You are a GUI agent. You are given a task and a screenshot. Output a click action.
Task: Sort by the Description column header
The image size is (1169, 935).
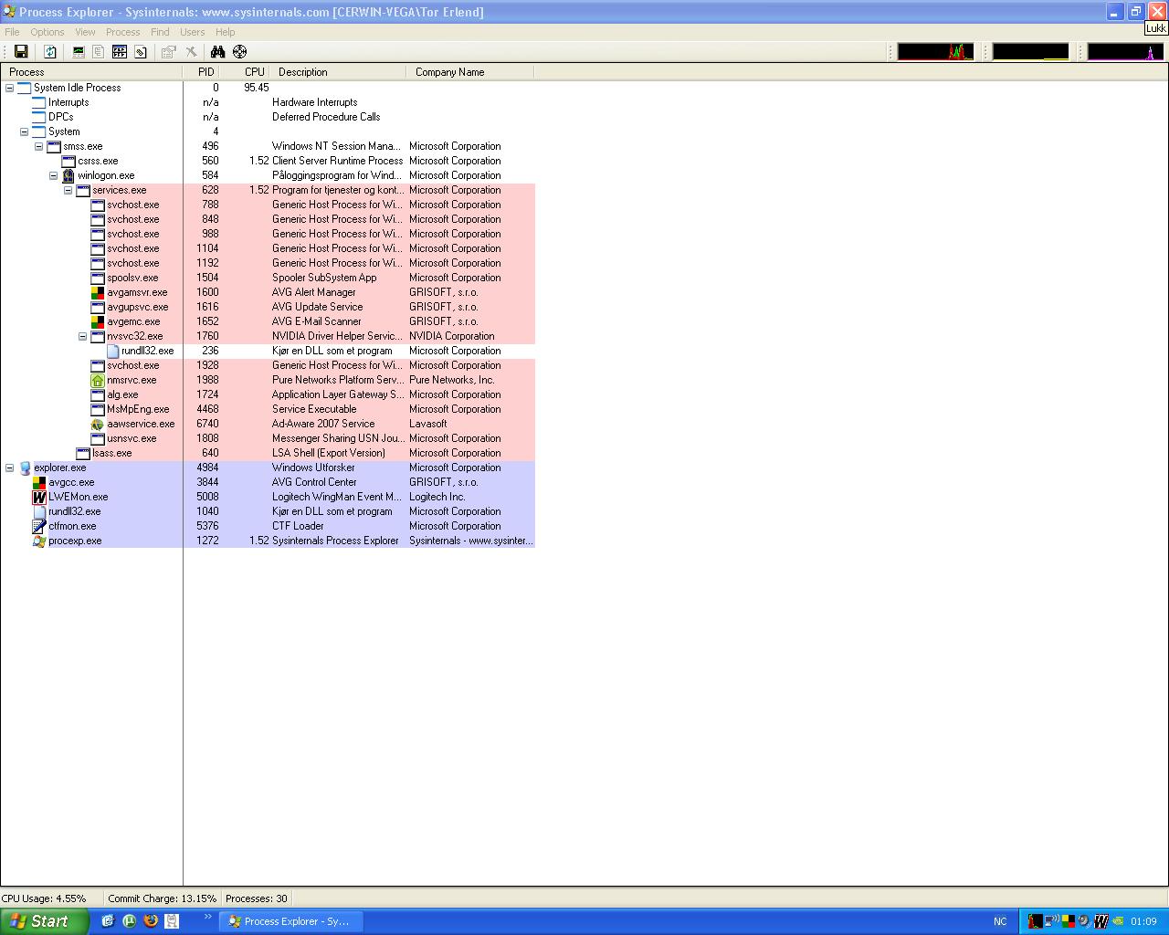pyautogui.click(x=338, y=72)
